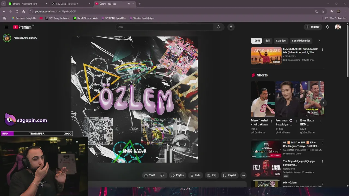Open S2GEPIN Oyun bookmark
Viewport: 349px width, 196px height.
pyautogui.click(x=114, y=18)
